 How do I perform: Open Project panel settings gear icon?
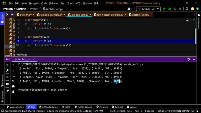coord(7,14)
